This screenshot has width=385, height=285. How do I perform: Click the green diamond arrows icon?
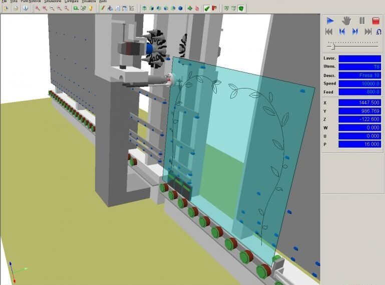(x=190, y=8)
